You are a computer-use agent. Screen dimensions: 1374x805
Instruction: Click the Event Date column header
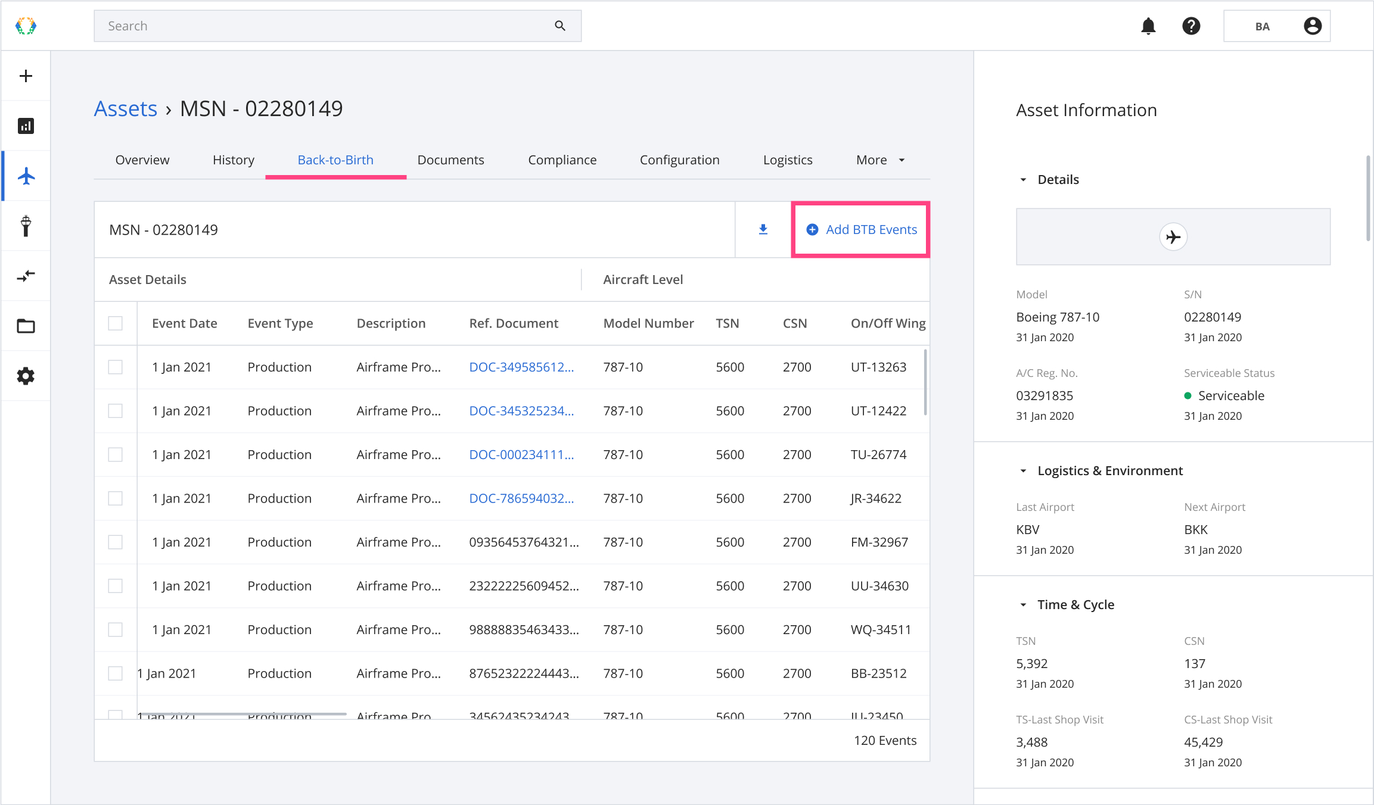[185, 323]
